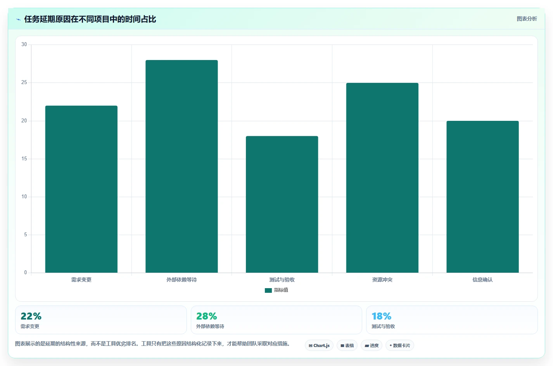
Task: Click the chart icon beside the title
Action: pos(18,19)
